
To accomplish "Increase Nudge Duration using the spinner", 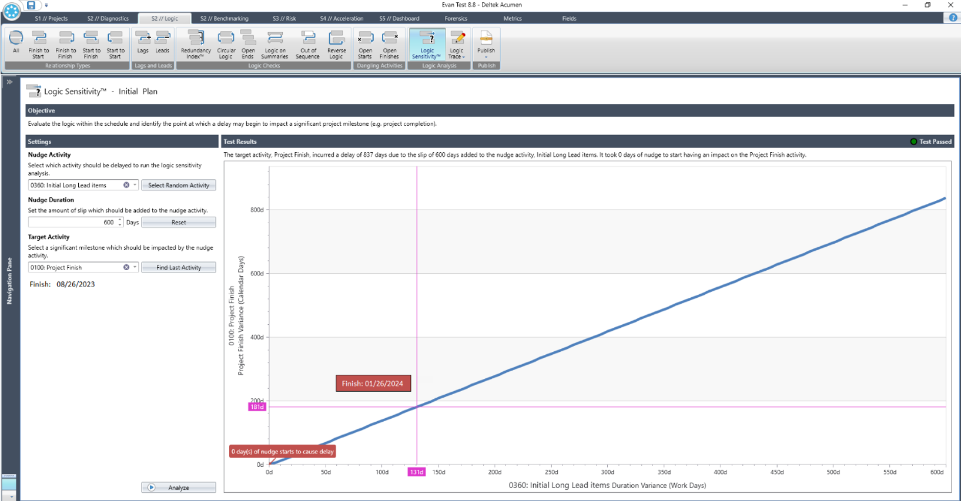I will coord(120,220).
